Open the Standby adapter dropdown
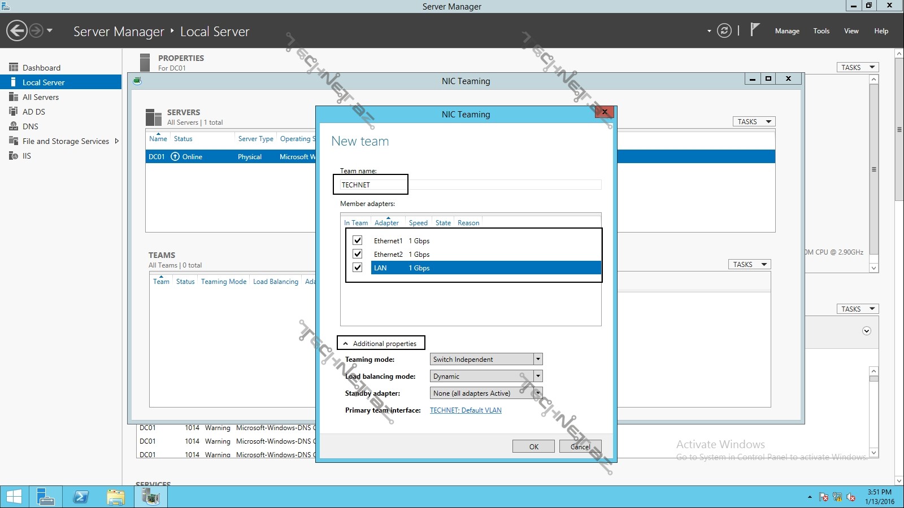904x508 pixels. click(538, 393)
